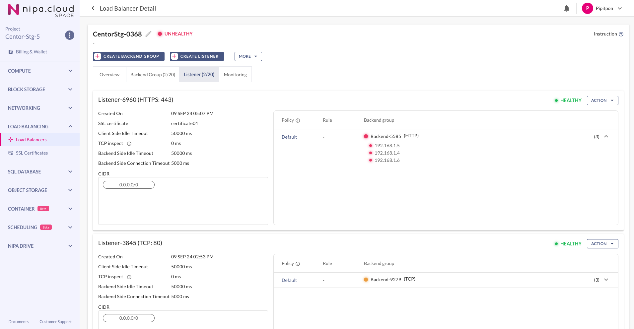Open Billing & Wallet link
The height and width of the screenshot is (329, 634).
(x=32, y=52)
